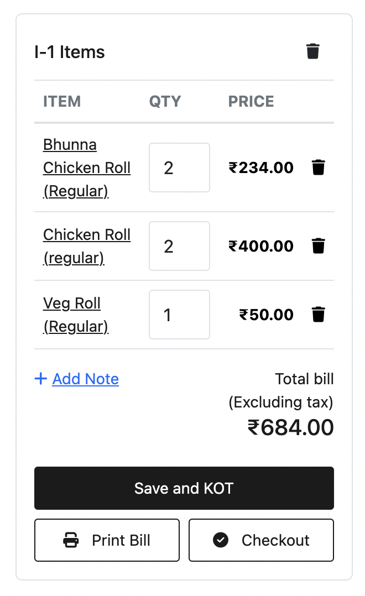Viewport: 365px width, 596px height.
Task: Click the PRICE column header
Action: pos(251,102)
